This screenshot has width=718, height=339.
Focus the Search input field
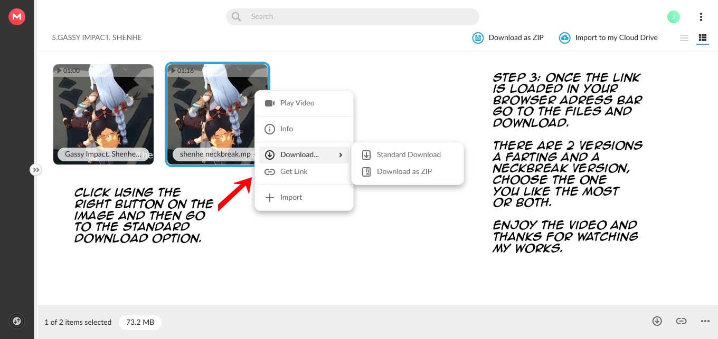[352, 16]
